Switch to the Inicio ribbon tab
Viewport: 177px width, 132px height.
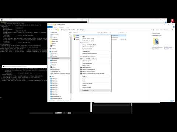coord(55,27)
